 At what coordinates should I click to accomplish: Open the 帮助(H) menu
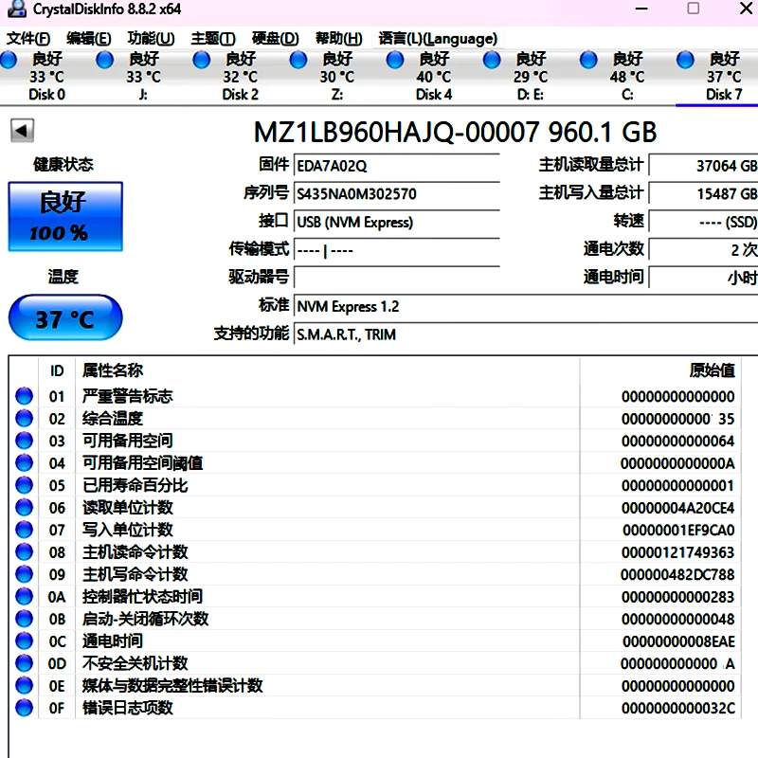[338, 38]
